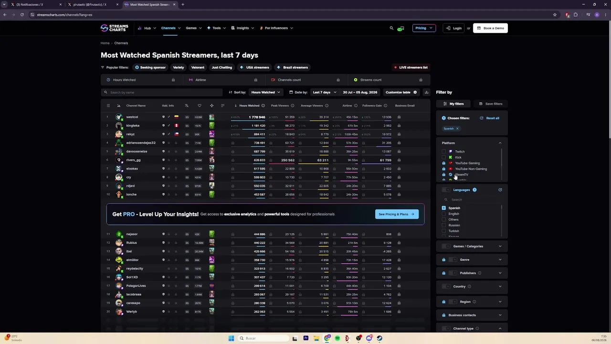Open browser extensions puzzle icon
This screenshot has width=611, height=344.
576,15
